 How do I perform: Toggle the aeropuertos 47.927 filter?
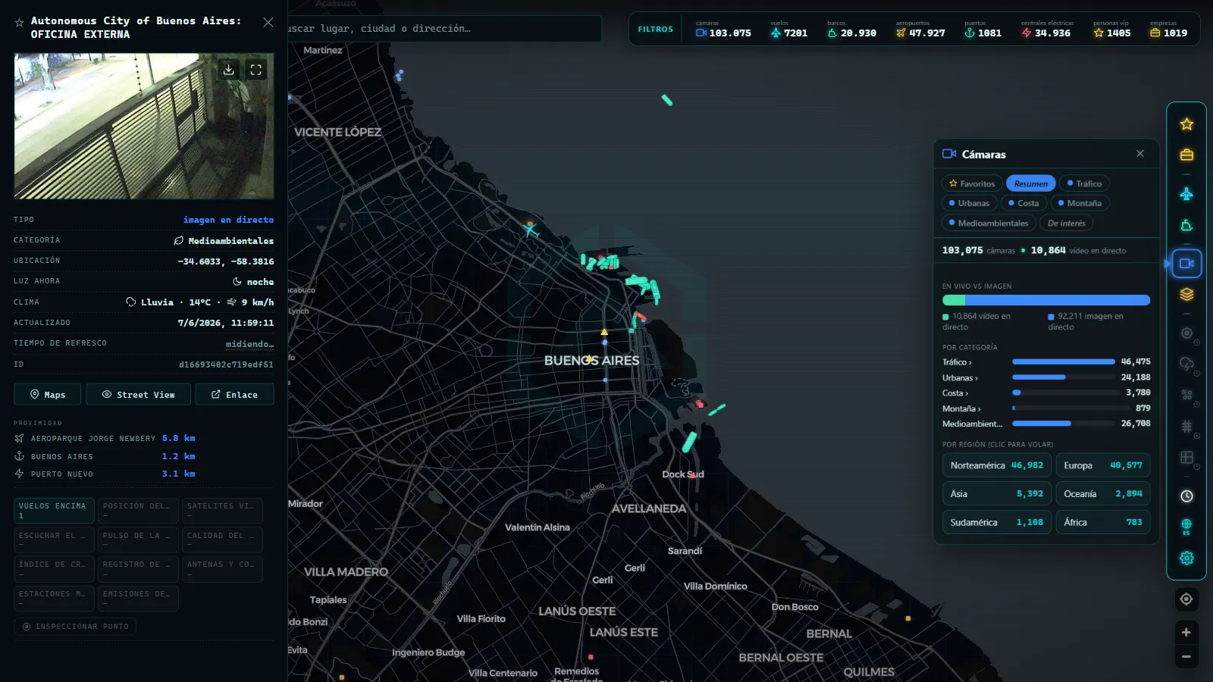pos(920,29)
